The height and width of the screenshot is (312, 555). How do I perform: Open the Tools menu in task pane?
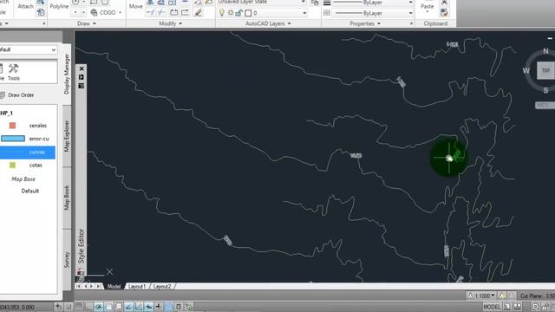point(14,72)
